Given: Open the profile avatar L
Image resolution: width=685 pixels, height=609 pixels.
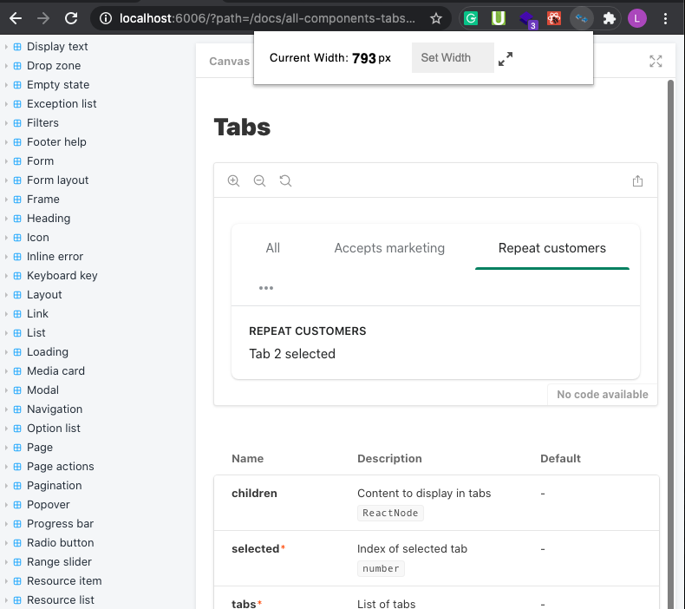Looking at the screenshot, I should [x=637, y=18].
